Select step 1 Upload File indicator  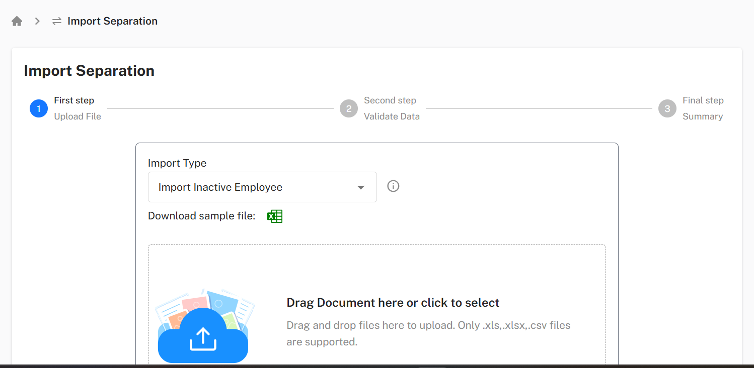point(39,108)
